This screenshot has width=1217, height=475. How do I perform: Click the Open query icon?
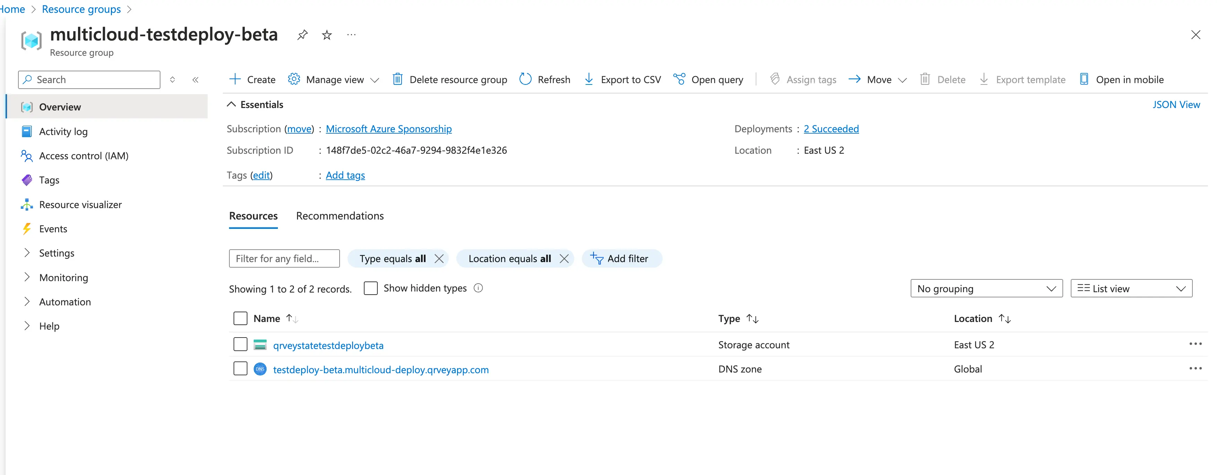point(680,79)
